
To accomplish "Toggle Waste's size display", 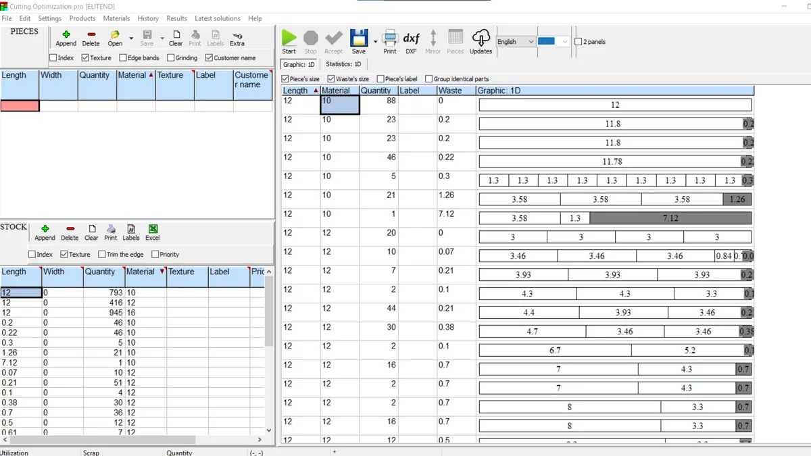I will pos(348,79).
